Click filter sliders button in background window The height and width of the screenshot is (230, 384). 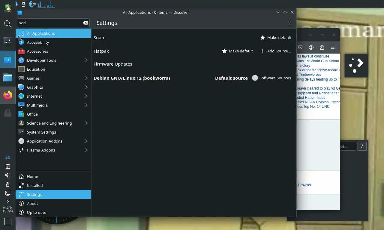point(362,146)
